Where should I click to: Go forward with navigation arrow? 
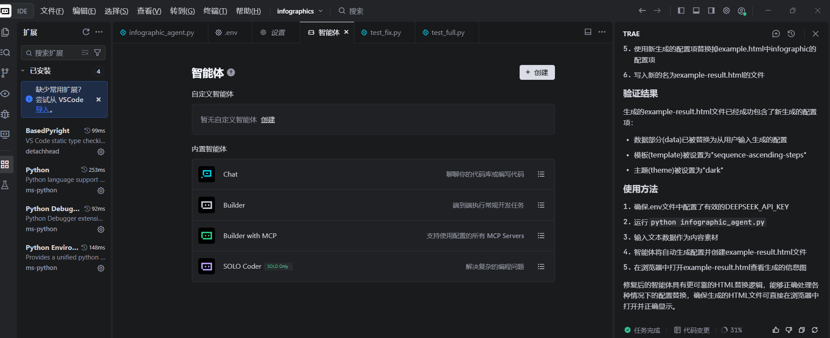point(657,10)
